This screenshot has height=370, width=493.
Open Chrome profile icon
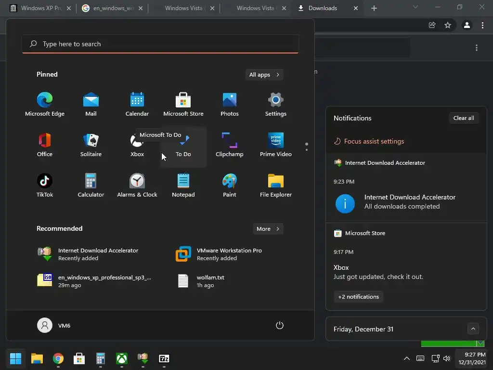pyautogui.click(x=467, y=25)
